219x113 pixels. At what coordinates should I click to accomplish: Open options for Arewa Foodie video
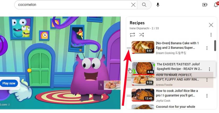coord(207,80)
